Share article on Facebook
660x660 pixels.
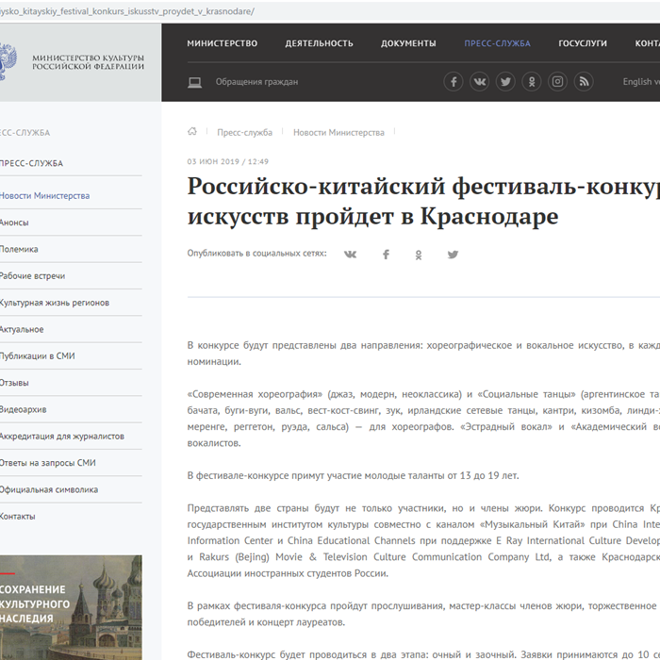pos(386,255)
